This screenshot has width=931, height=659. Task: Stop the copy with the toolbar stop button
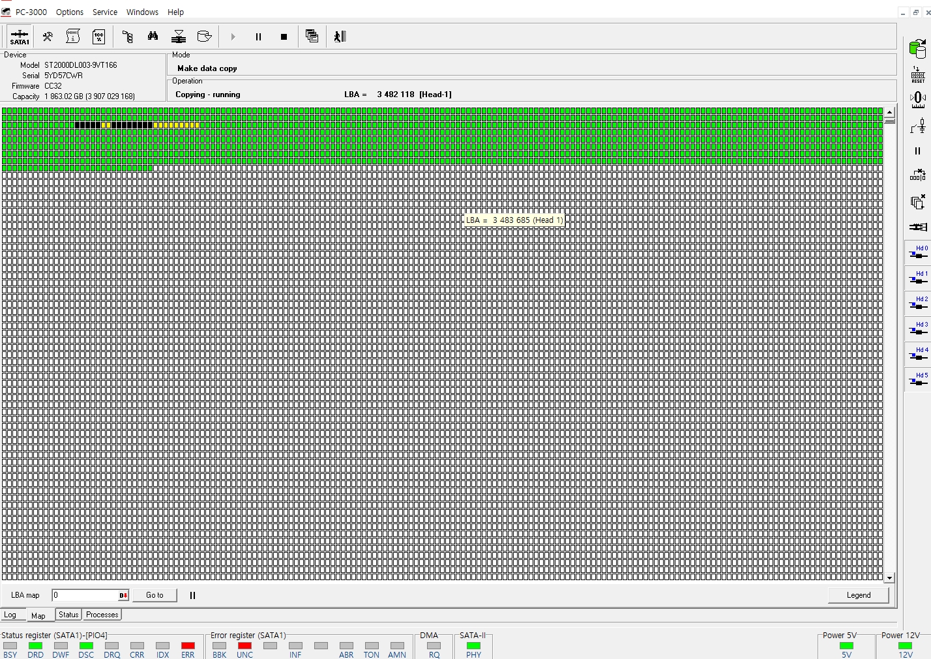284,37
